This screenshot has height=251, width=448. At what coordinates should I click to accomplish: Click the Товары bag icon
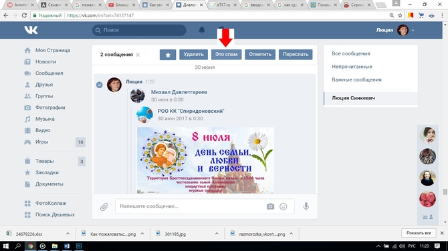[27, 161]
